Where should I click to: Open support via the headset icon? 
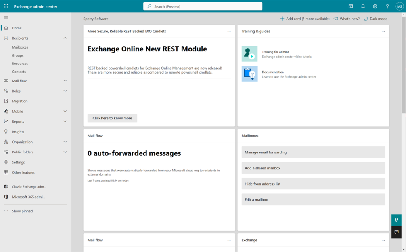[396, 220]
